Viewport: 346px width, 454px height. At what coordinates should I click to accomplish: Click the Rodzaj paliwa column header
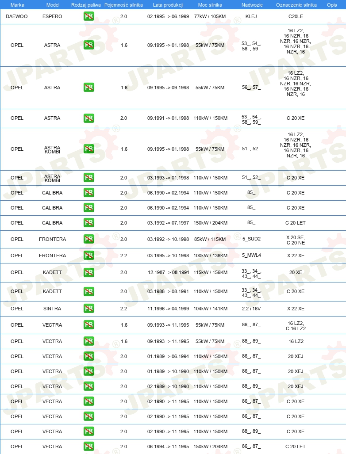86,5
